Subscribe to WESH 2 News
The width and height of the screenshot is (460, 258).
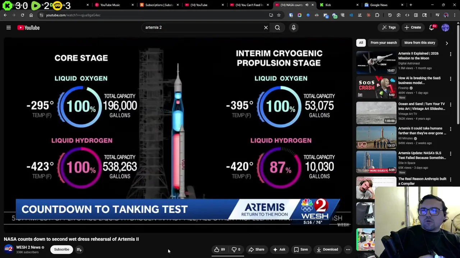(61, 249)
